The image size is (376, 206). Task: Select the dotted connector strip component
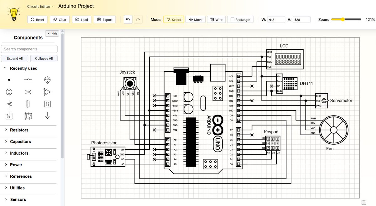[28, 104]
